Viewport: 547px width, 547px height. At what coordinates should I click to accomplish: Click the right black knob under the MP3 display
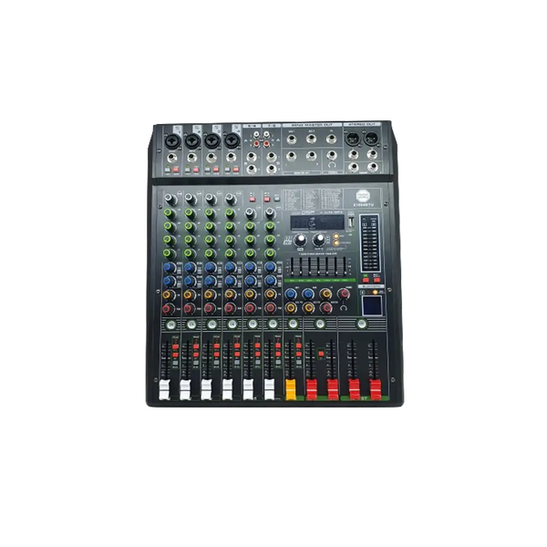(319, 240)
